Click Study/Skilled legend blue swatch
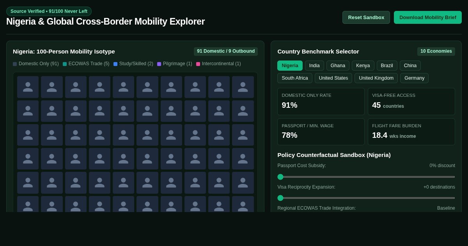The image size is (468, 246). point(115,64)
